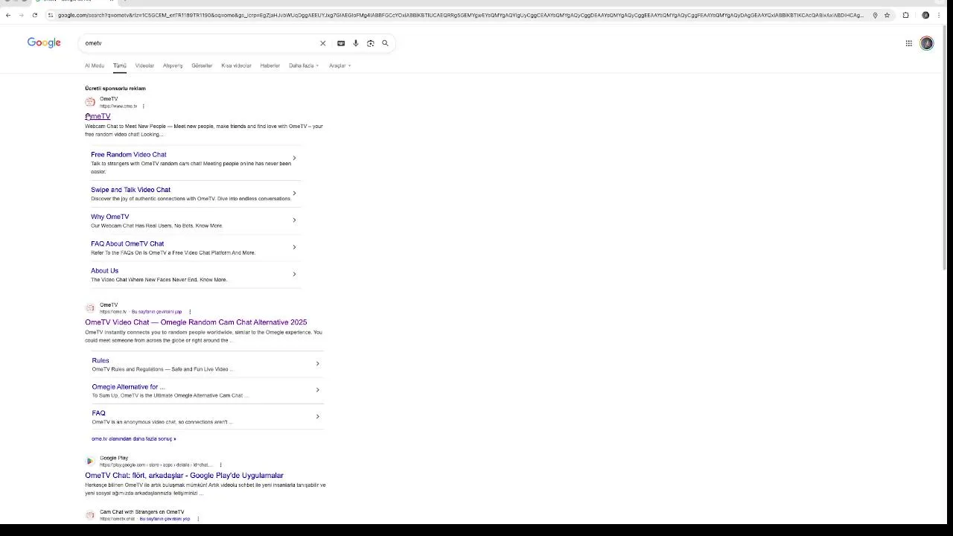The image size is (953, 536).
Task: Submit search with the magnifying glass icon
Action: 385,43
